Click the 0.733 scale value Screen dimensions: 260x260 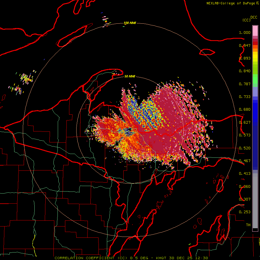point(245,97)
